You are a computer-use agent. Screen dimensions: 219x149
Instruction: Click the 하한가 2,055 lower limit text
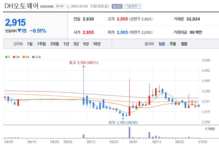[x=141, y=32]
